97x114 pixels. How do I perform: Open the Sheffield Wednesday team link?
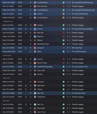(45, 67)
